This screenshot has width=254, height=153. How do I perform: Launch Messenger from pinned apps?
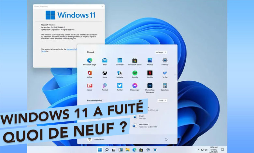point(135,87)
